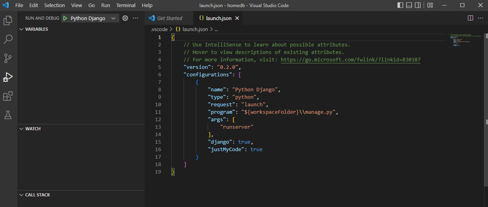Click the VS Code logo in title bar

pos(6,5)
